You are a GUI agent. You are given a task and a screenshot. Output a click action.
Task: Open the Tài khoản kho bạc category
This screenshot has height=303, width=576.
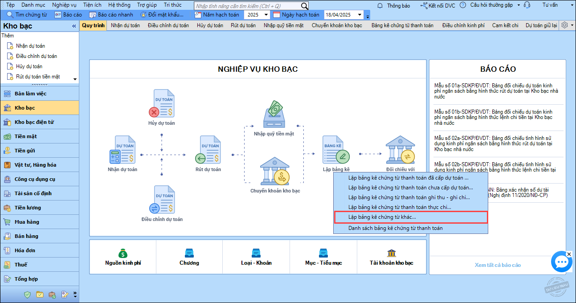tap(392, 257)
